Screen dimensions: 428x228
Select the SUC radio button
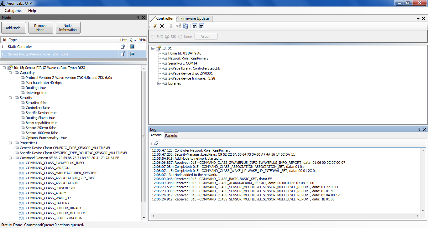pos(153,37)
